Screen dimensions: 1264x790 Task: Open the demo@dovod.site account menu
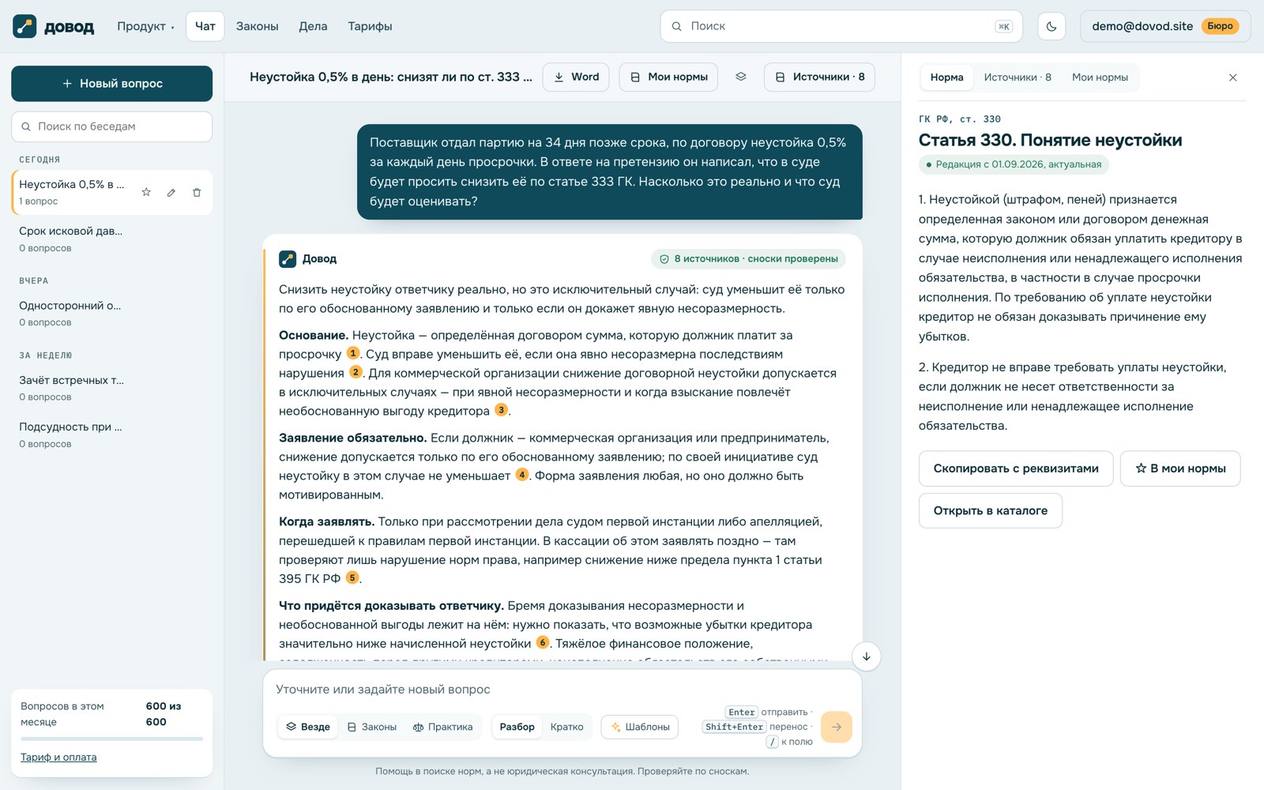tap(1165, 26)
